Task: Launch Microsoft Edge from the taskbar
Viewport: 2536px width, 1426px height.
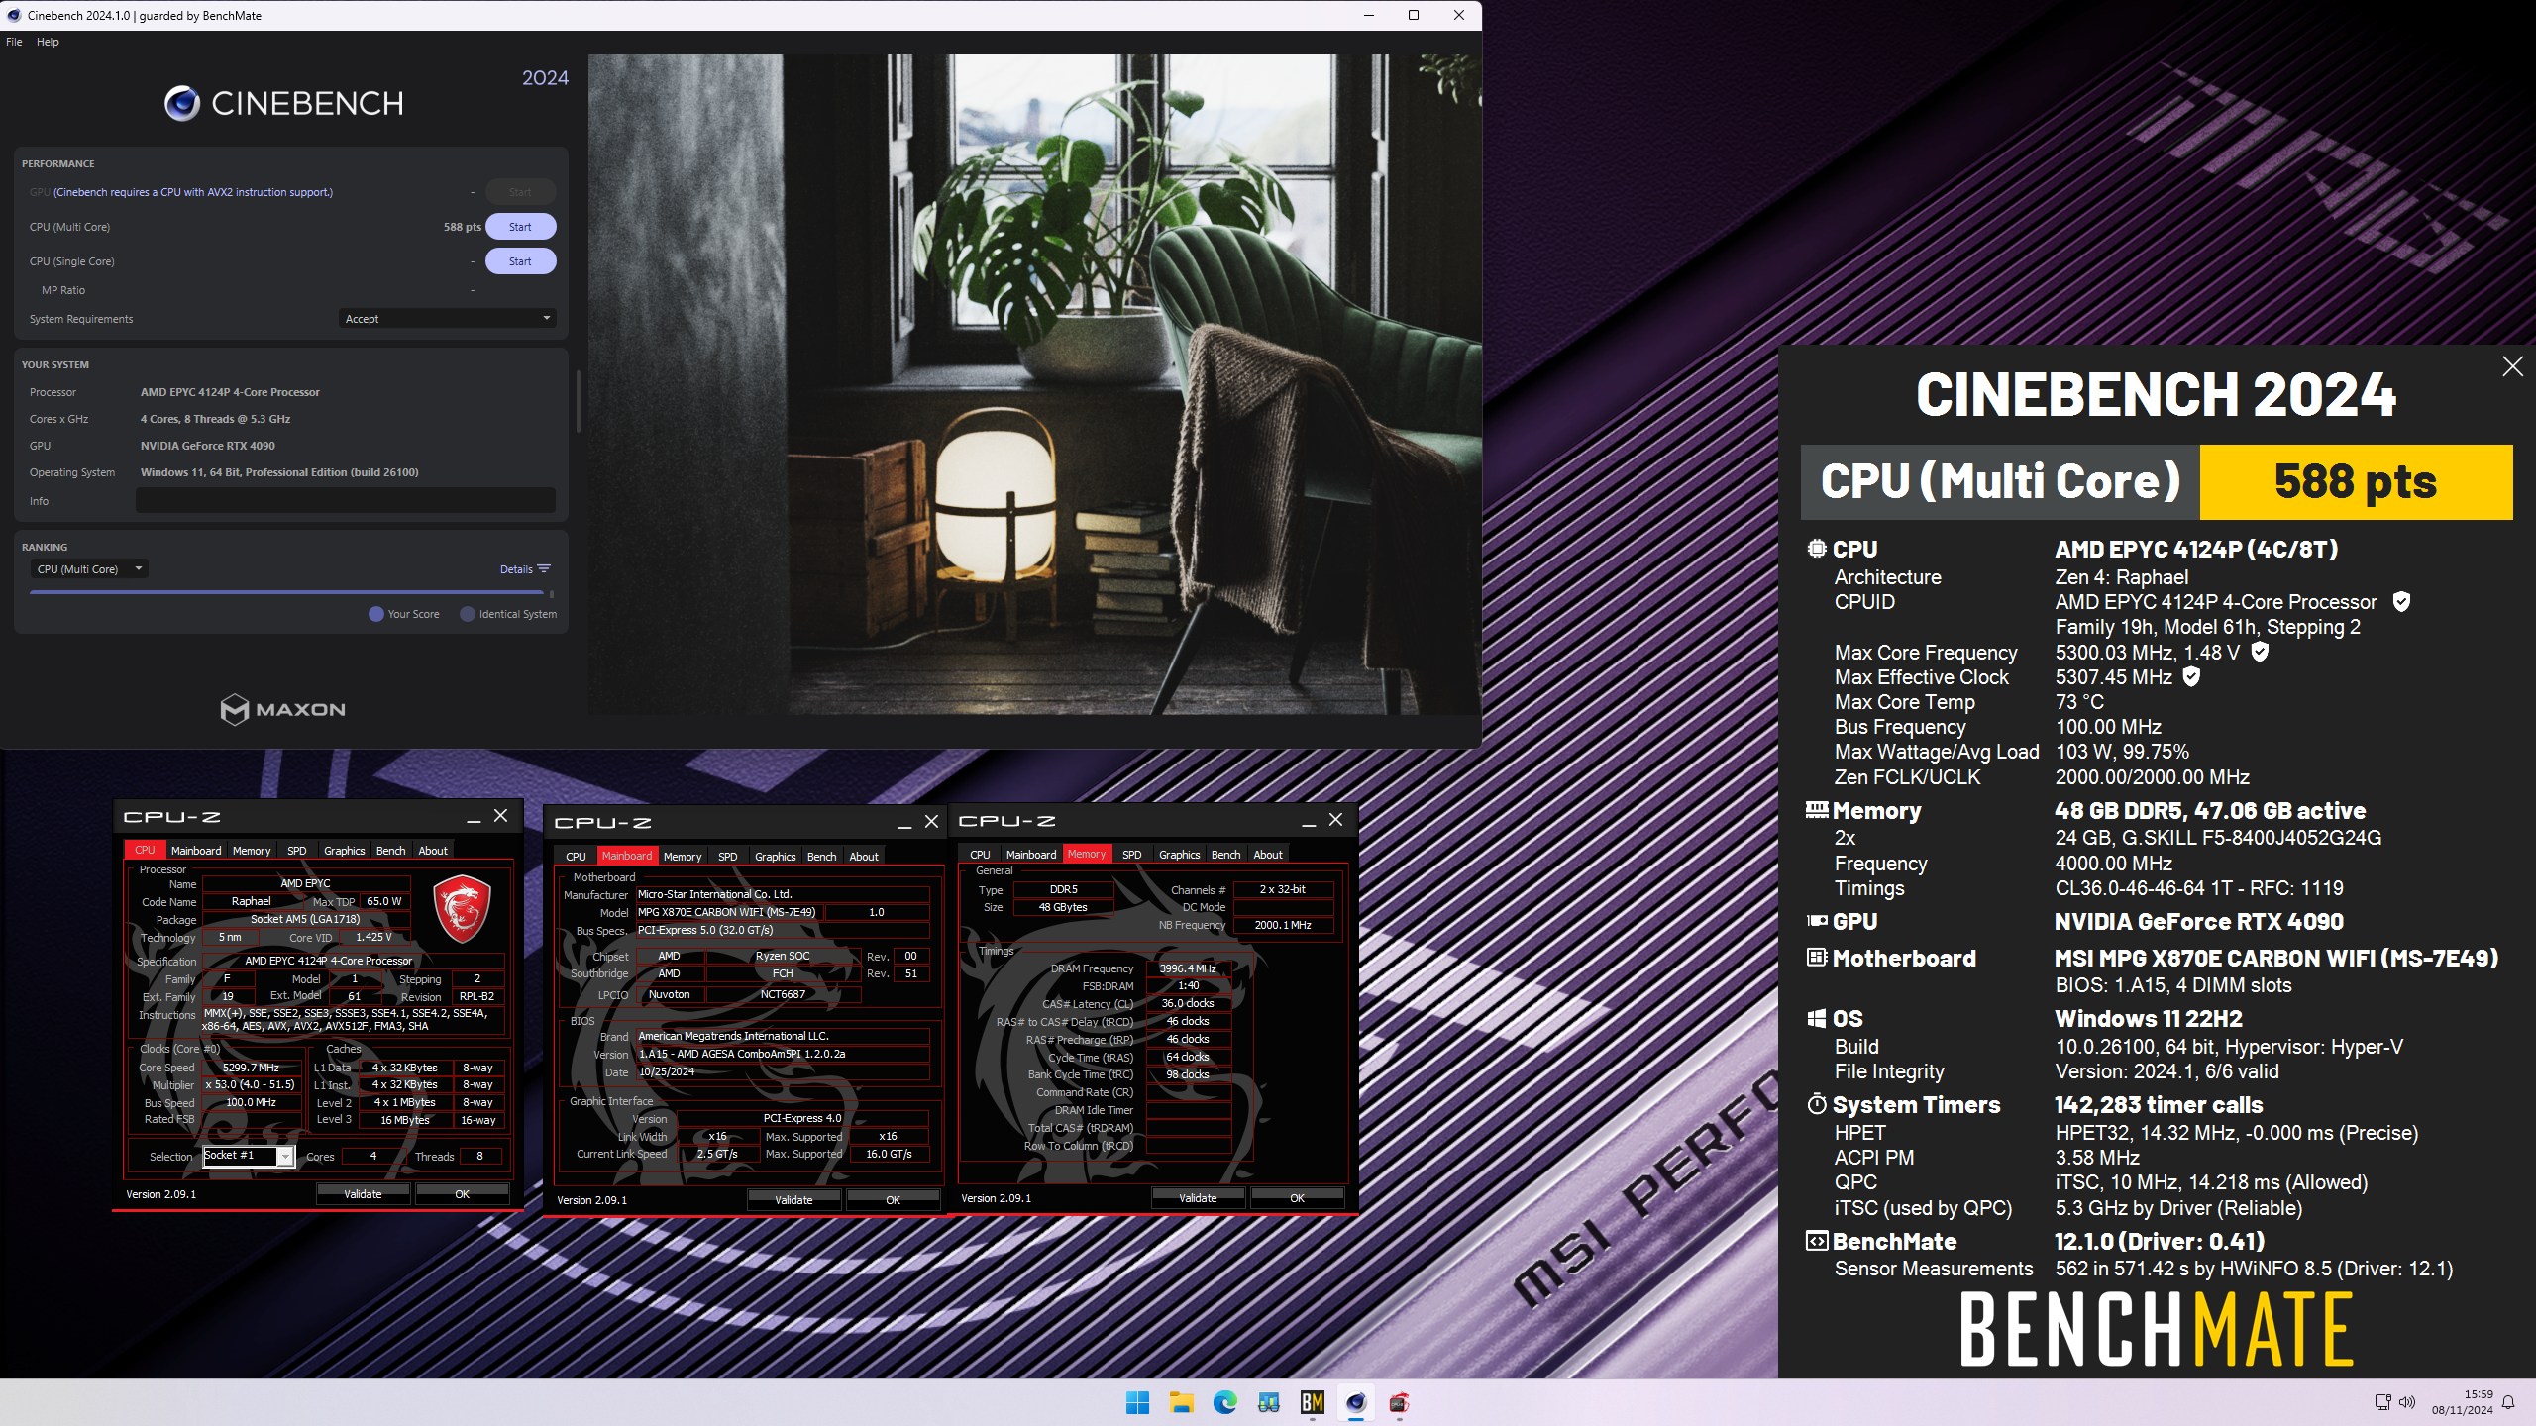Action: [1224, 1402]
